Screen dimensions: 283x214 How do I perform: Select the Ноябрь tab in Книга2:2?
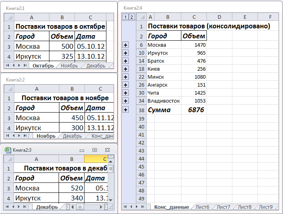point(46,136)
